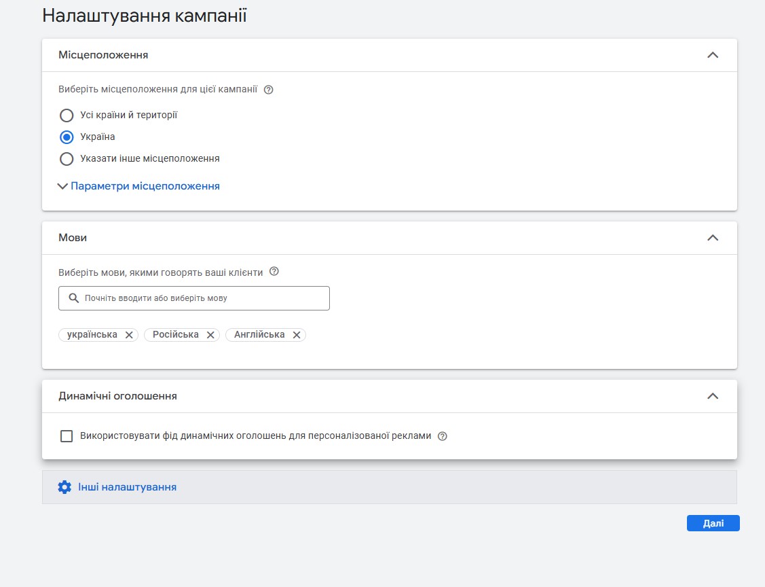Select the Україна radio button
Viewport: 765px width, 587px height.
point(67,137)
